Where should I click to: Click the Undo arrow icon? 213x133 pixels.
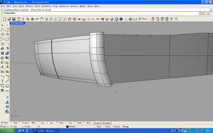37,19
